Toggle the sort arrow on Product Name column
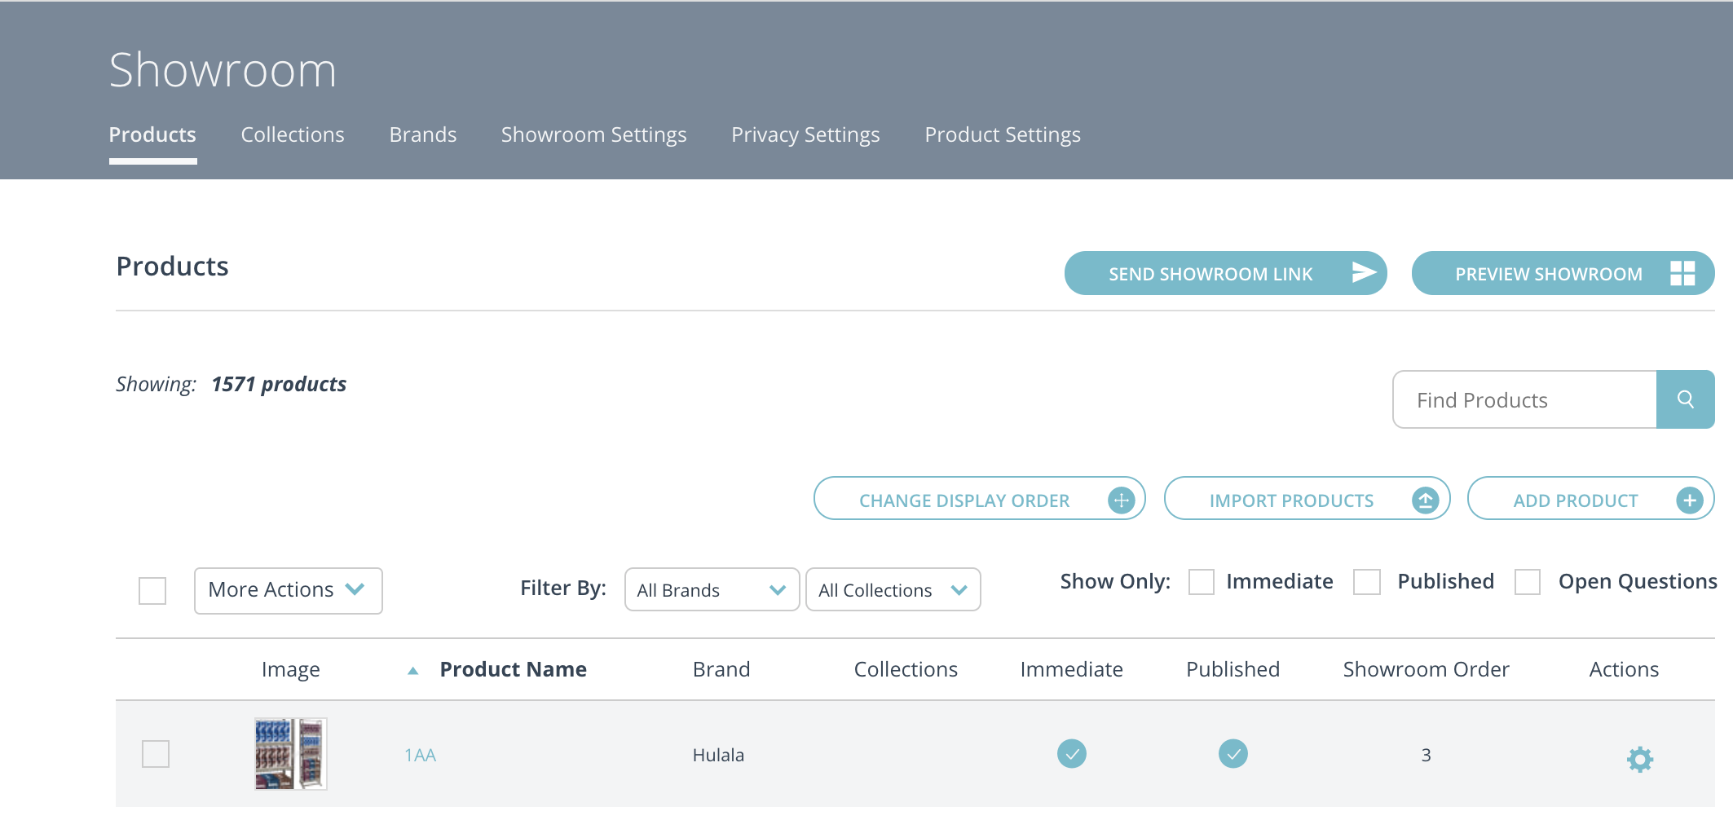Screen dimensions: 1733x820 click(414, 669)
